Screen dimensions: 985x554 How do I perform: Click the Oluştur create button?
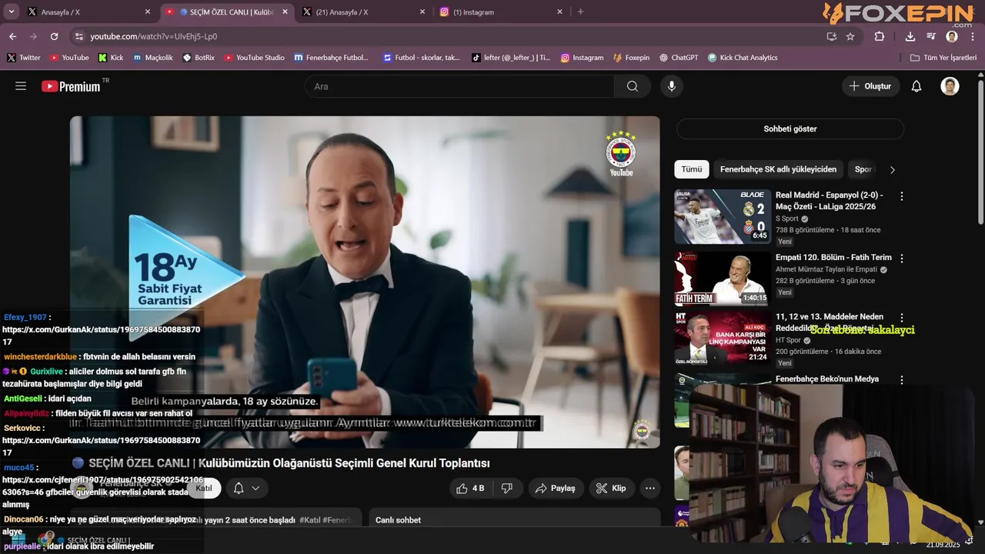coord(870,86)
